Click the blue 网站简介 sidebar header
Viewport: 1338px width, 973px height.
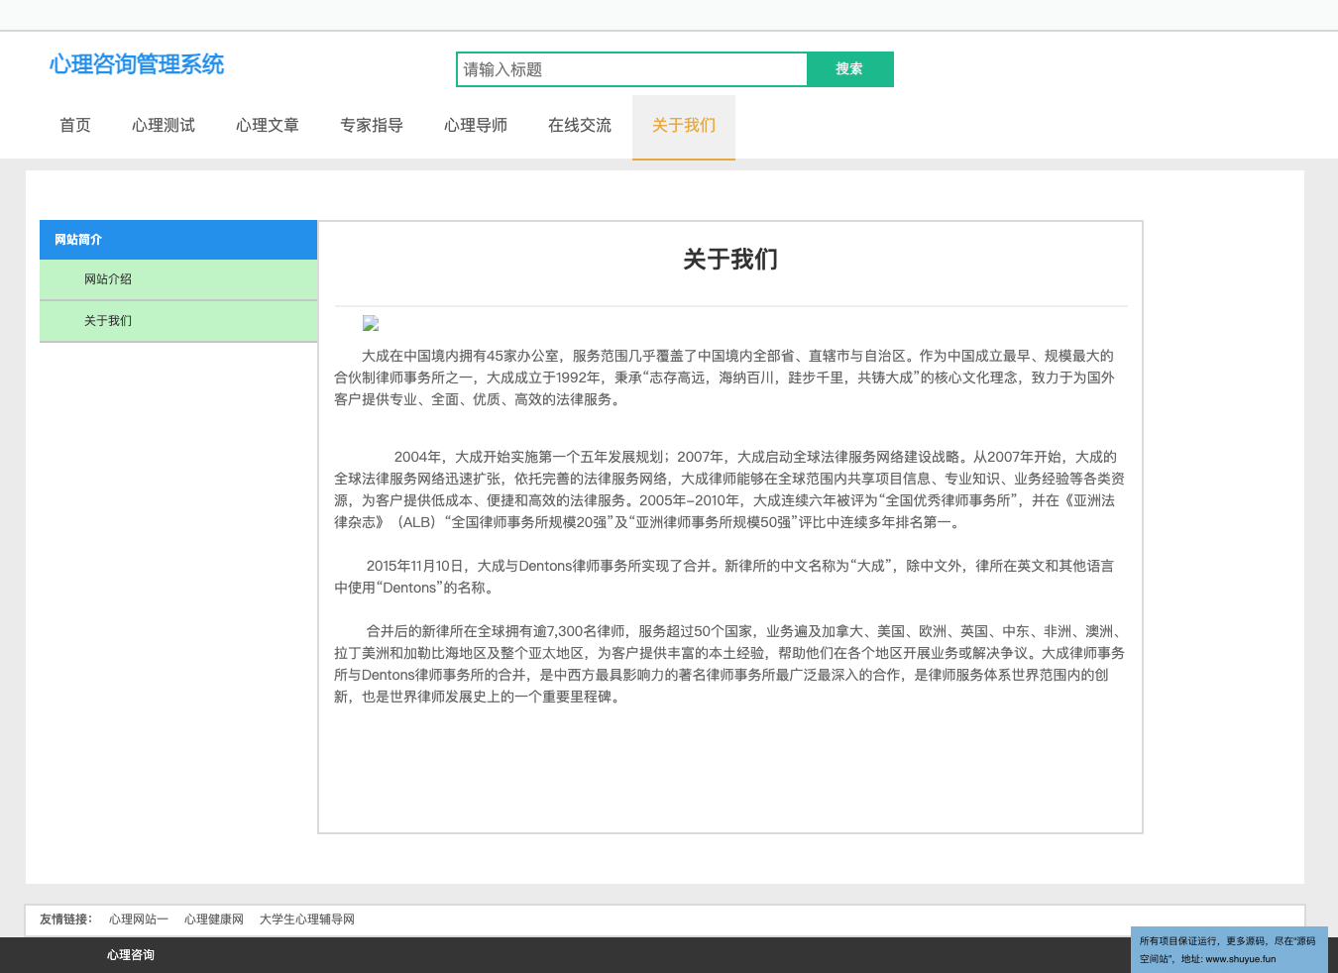tap(178, 240)
